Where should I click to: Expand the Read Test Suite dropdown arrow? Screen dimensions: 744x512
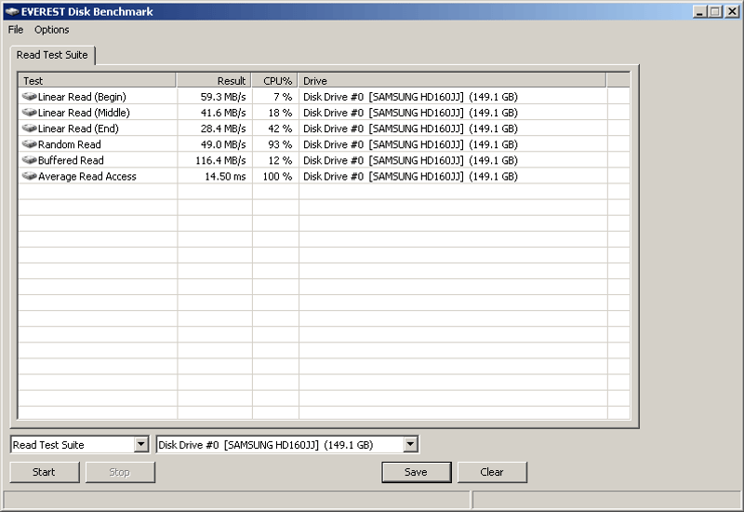coord(141,445)
